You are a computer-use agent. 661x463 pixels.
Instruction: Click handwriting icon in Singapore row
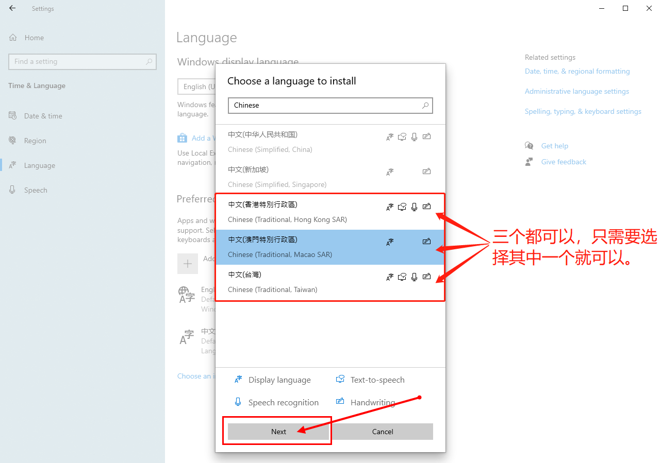pos(426,172)
